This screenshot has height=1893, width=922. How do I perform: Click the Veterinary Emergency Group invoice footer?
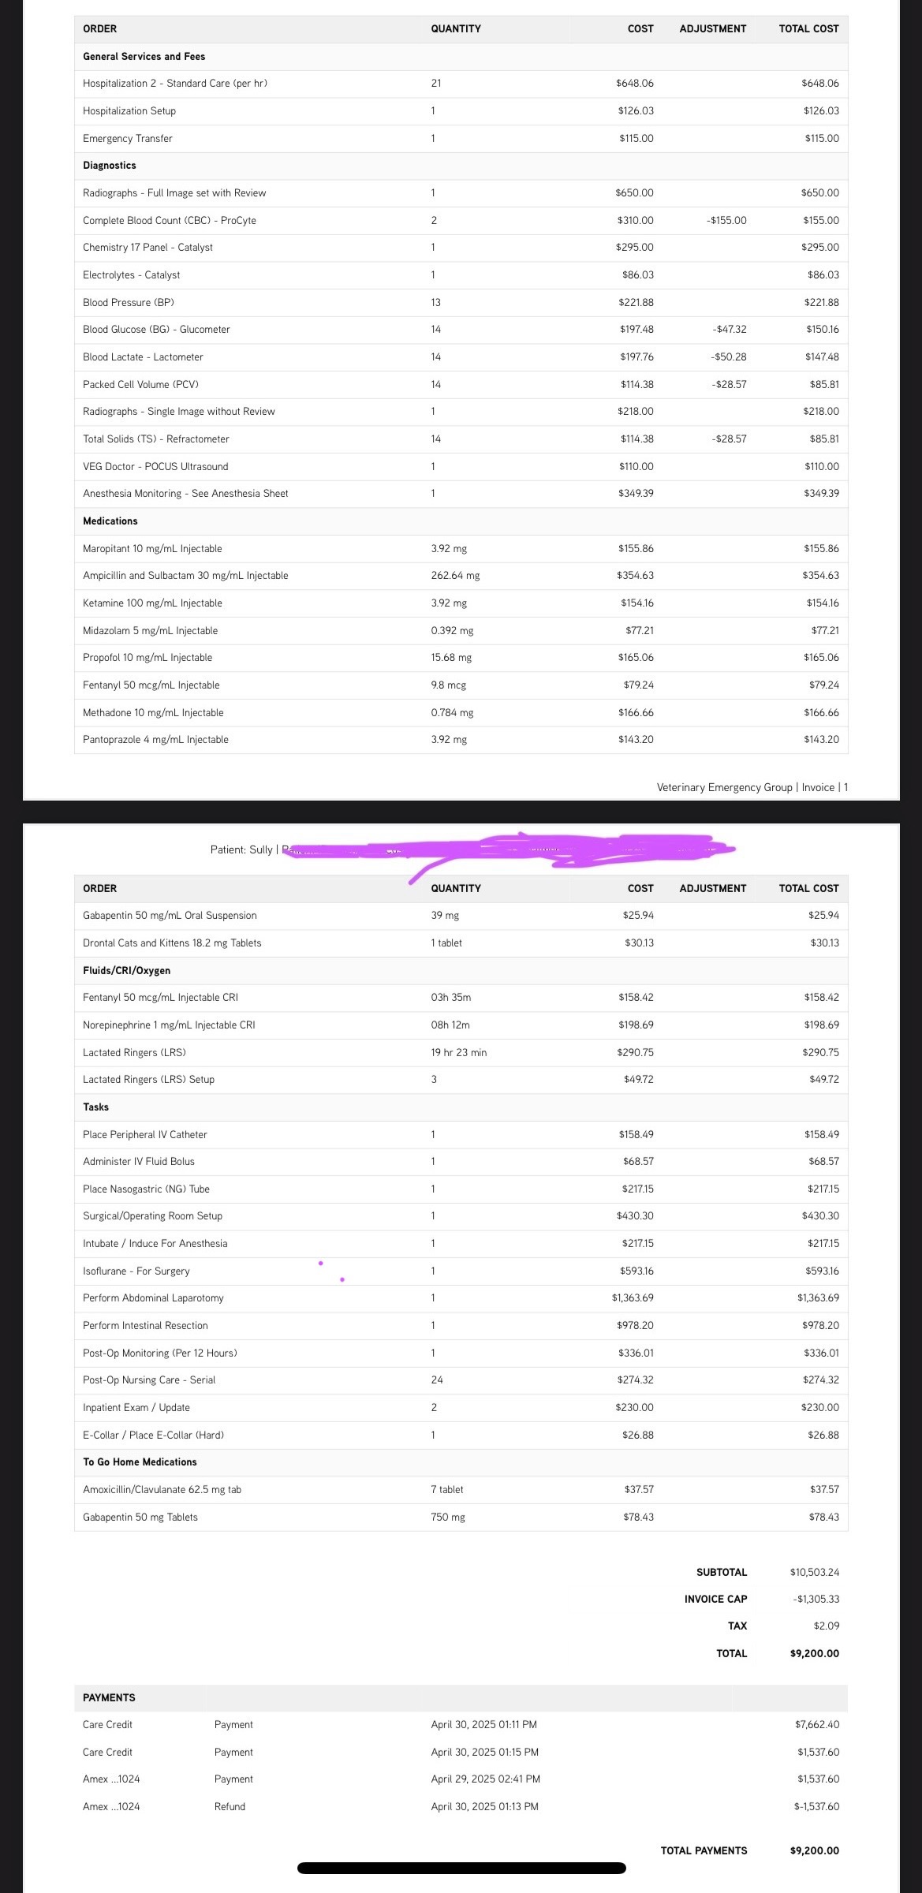coord(752,787)
